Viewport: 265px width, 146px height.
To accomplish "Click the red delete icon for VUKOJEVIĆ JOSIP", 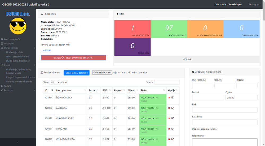I will [x=169, y=118].
